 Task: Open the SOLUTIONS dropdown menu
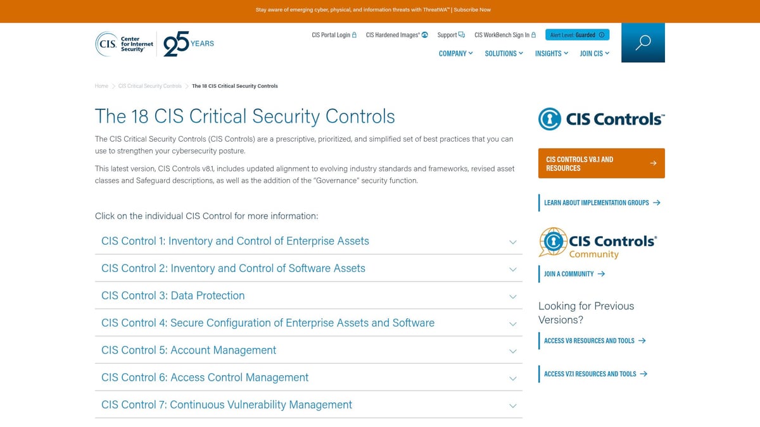click(503, 54)
